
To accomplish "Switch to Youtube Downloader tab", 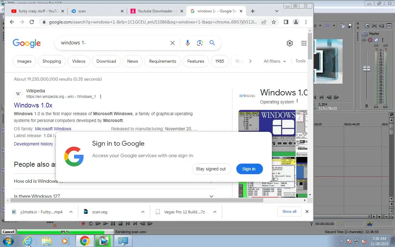I will click(x=157, y=11).
